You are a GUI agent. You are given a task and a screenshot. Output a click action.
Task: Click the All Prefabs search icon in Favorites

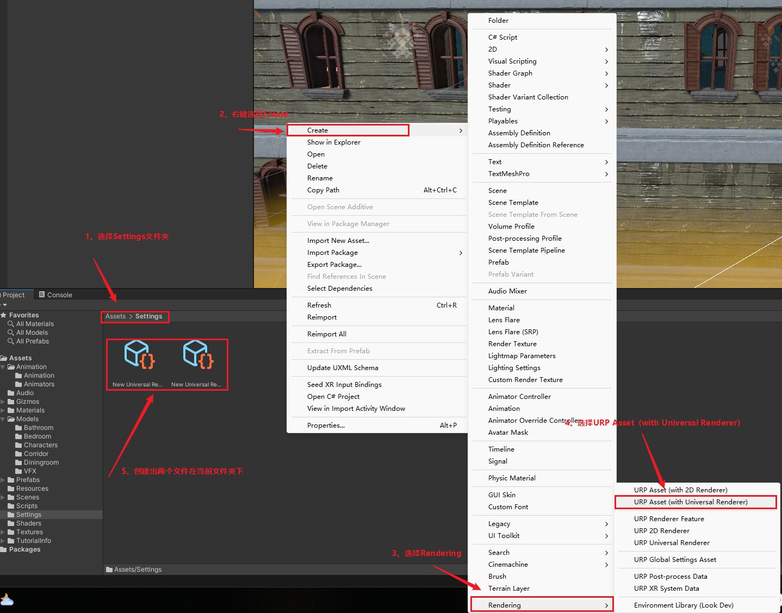10,341
